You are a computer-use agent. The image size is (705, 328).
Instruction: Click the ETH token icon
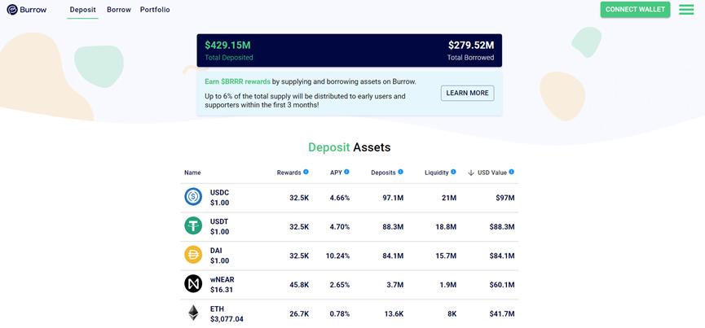(193, 313)
